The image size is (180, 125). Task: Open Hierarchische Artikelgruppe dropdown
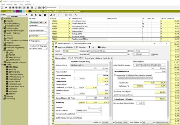(46, 48)
